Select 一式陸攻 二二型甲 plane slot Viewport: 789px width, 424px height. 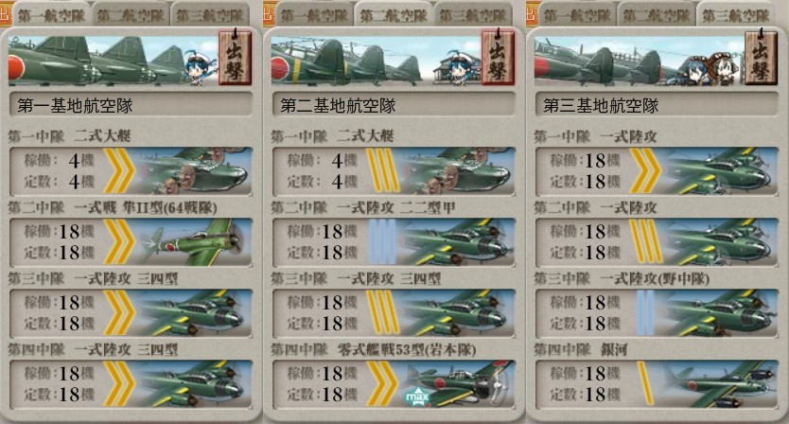point(394,242)
